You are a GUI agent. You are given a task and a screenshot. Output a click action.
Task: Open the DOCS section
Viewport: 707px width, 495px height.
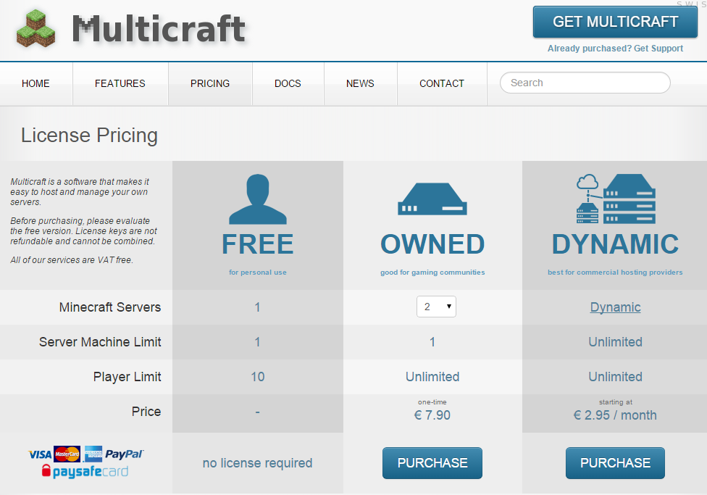pyautogui.click(x=288, y=83)
